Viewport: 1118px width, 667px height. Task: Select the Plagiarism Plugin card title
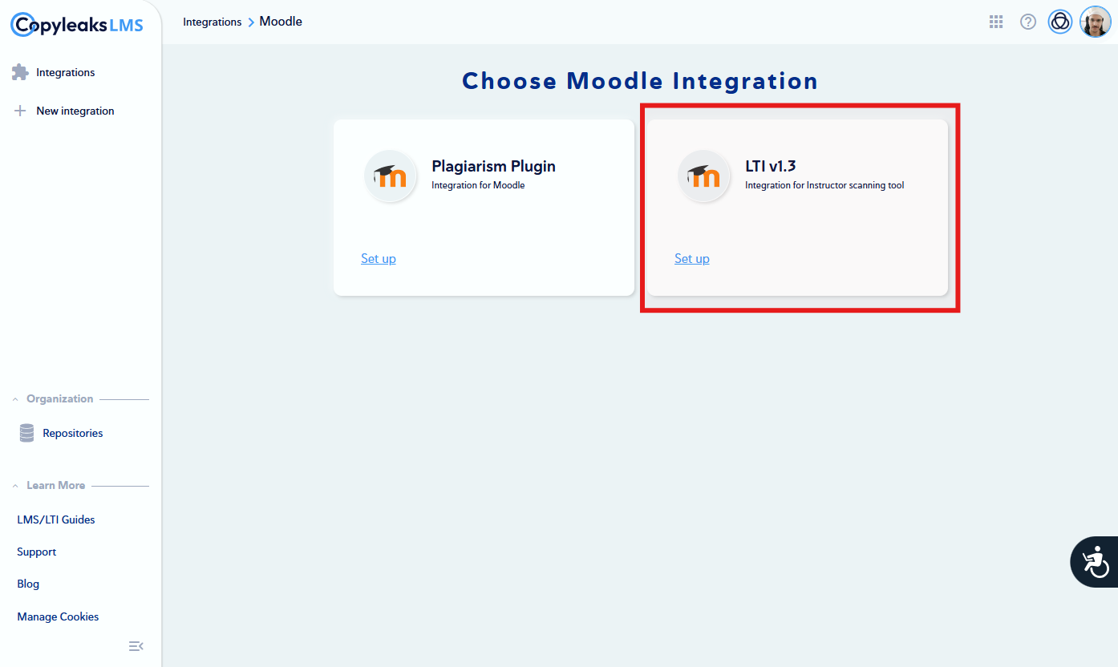coord(493,166)
